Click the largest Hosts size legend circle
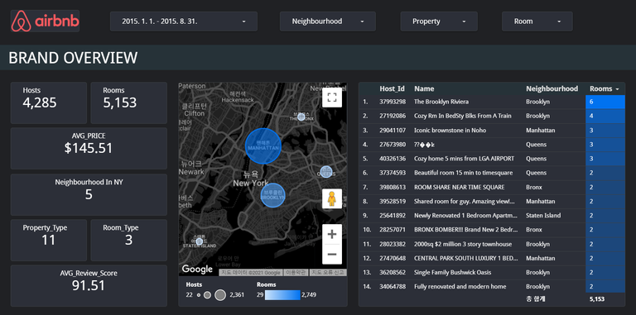This screenshot has height=315, width=636. pos(219,295)
